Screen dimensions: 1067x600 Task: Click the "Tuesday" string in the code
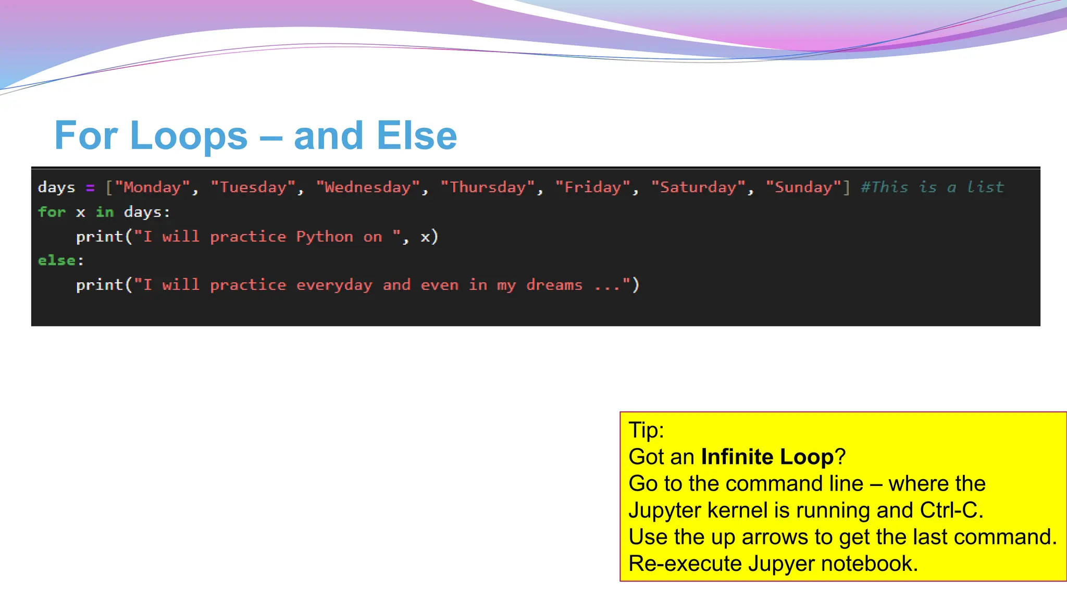(x=253, y=187)
